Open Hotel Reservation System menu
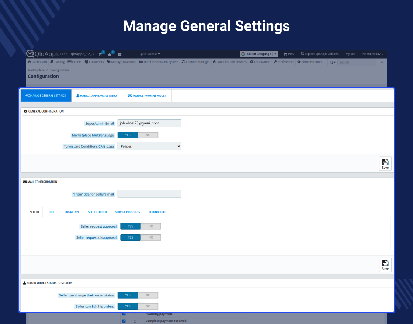 159,62
